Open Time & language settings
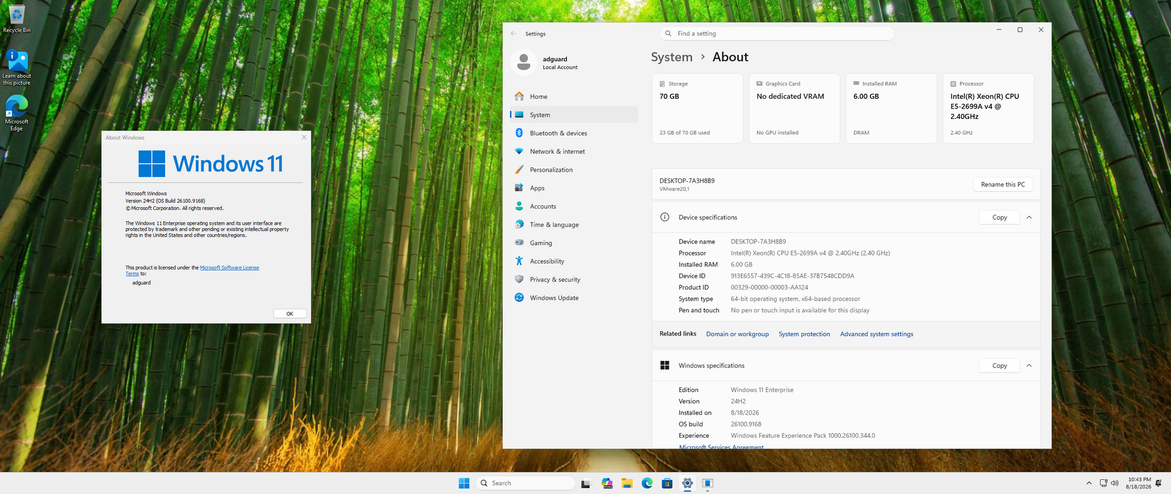The width and height of the screenshot is (1171, 494). (x=574, y=225)
